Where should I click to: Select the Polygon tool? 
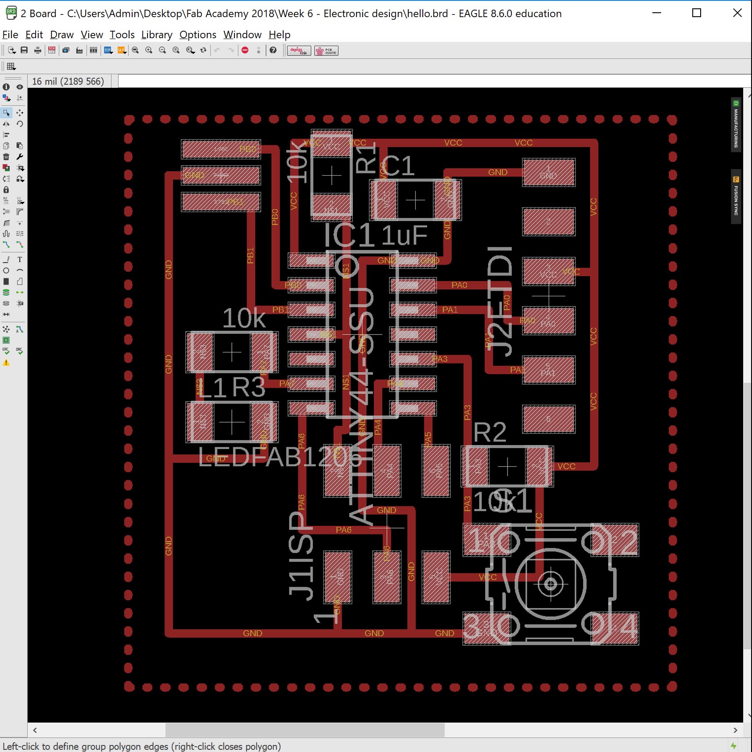pos(20,281)
